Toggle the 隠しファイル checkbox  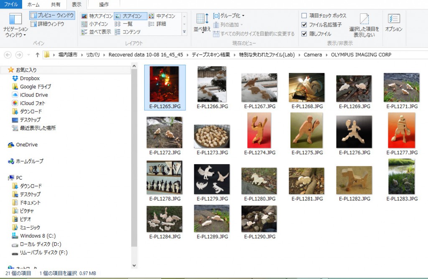point(304,34)
